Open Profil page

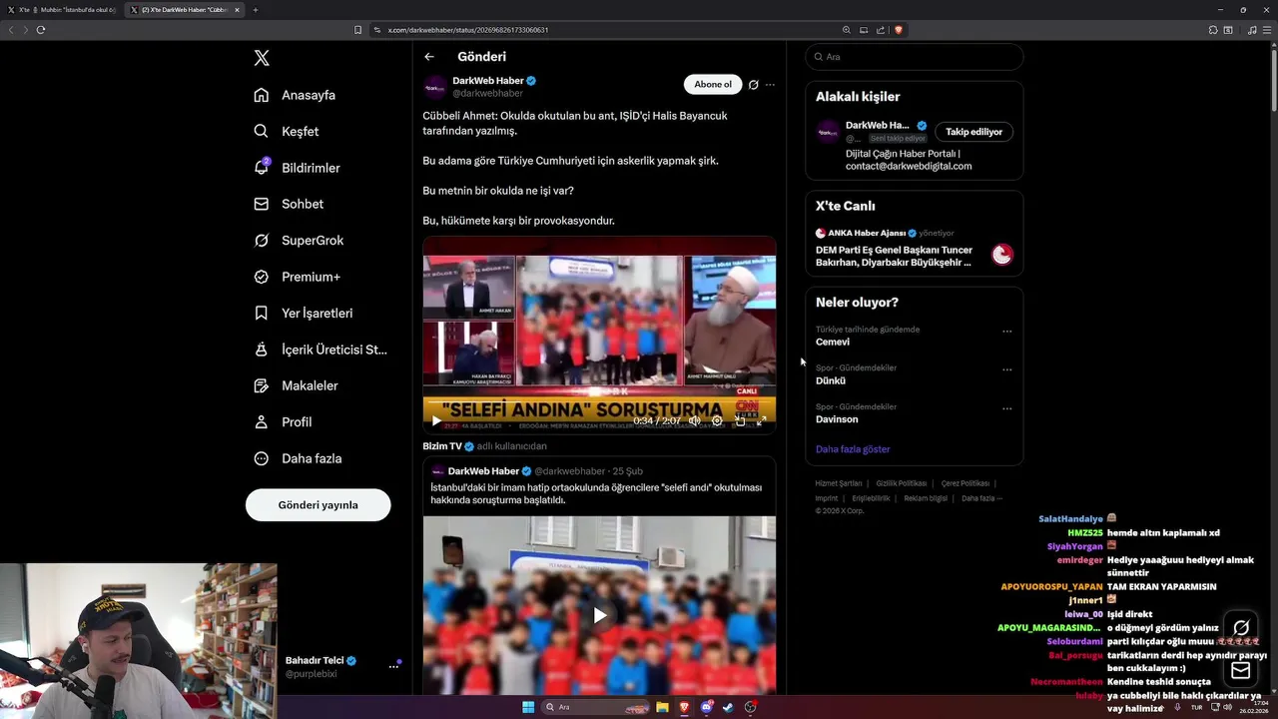tap(283, 422)
